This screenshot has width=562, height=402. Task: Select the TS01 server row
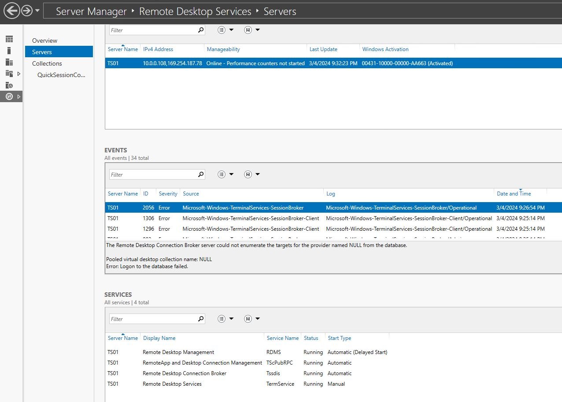coord(176,63)
